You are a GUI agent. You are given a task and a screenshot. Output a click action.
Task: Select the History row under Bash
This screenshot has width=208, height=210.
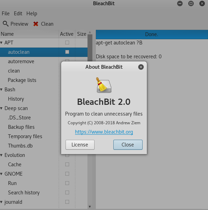coord(16,99)
